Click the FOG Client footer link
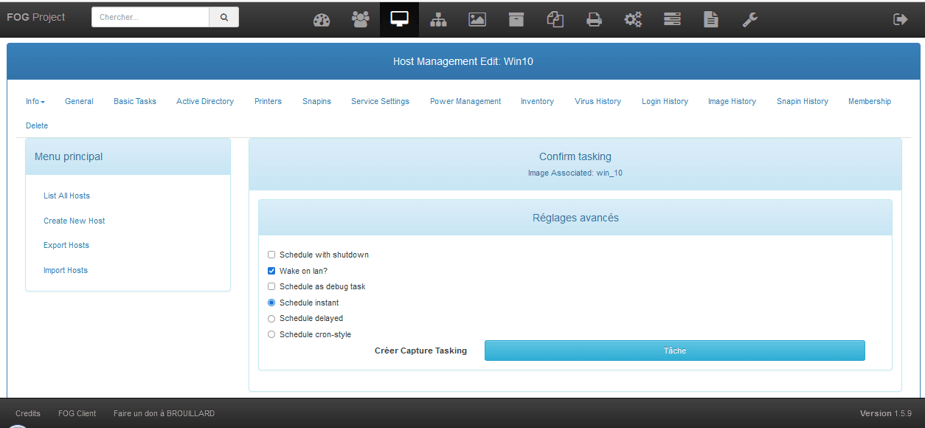The width and height of the screenshot is (925, 428). pos(77,413)
